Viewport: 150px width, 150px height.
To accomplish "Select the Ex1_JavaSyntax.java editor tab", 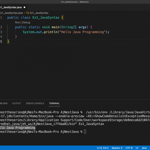I will [x=10, y=7].
